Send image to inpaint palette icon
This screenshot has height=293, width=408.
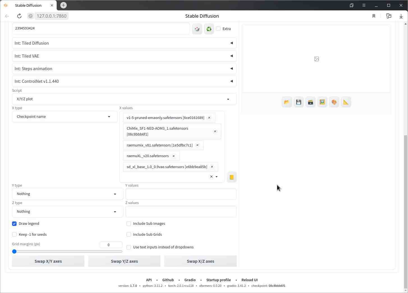(334, 102)
